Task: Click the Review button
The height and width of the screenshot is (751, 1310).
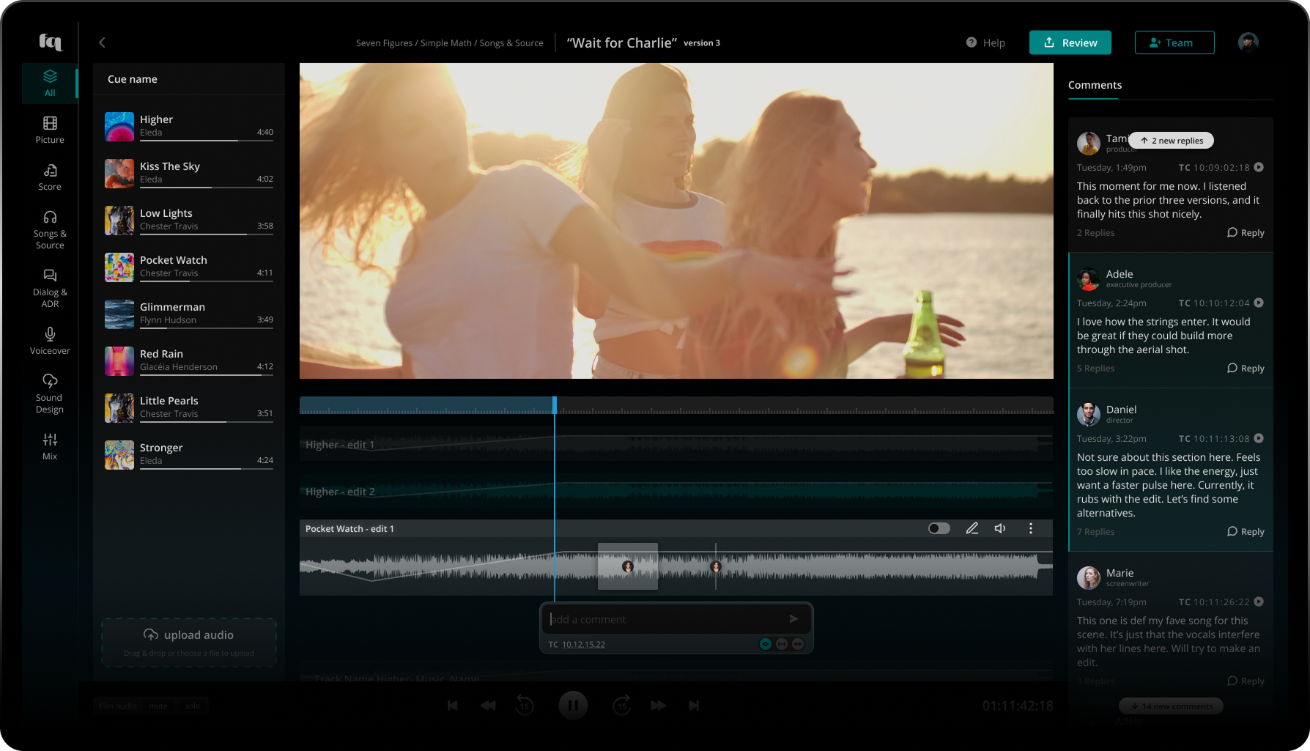Action: click(1070, 42)
